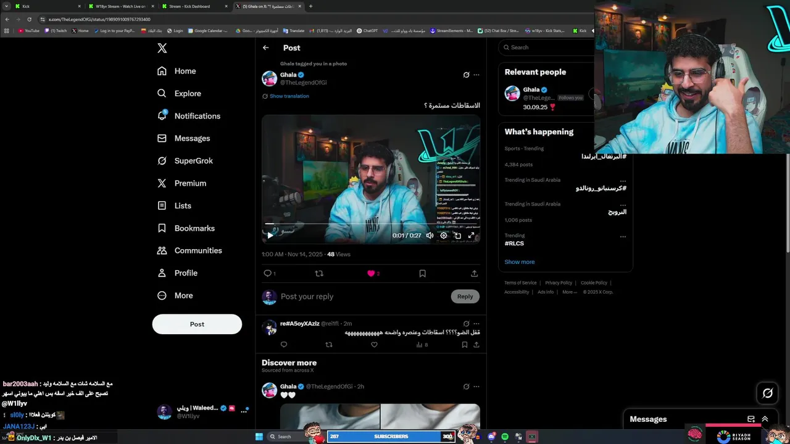This screenshot has width=790, height=444.
Task: Click the X Search box
Action: (x=546, y=47)
